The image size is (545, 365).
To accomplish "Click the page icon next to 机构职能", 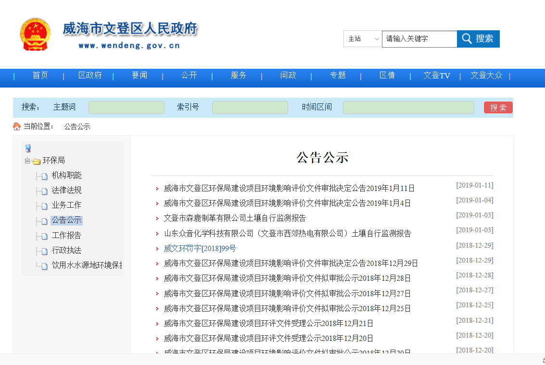I will [x=44, y=176].
